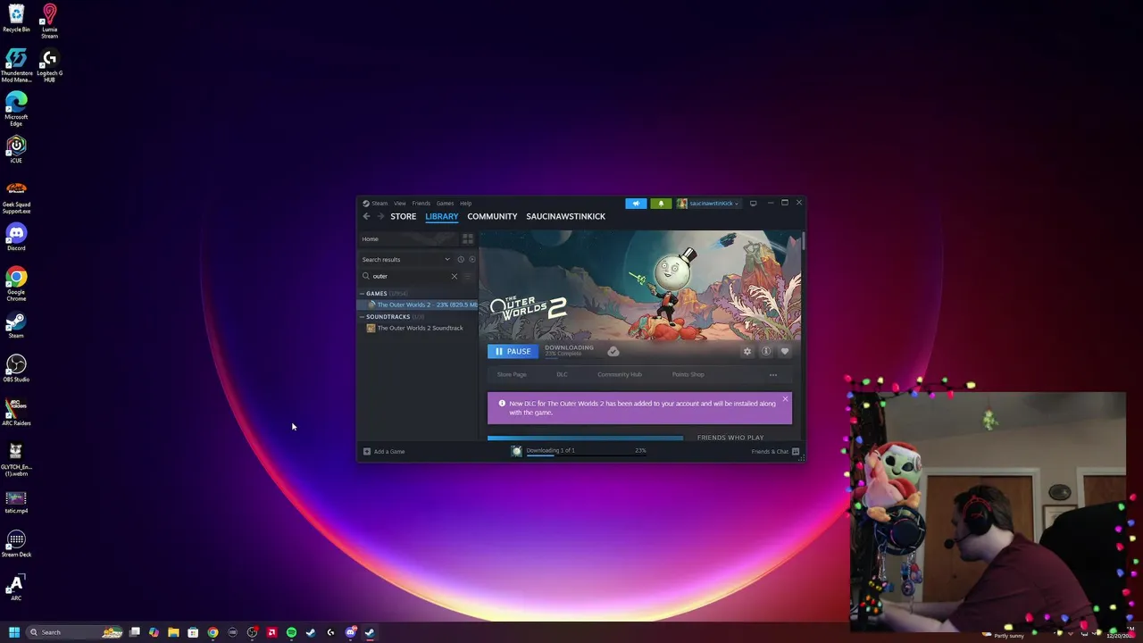Select The Outer Worlds 2 game entry

pos(419,305)
